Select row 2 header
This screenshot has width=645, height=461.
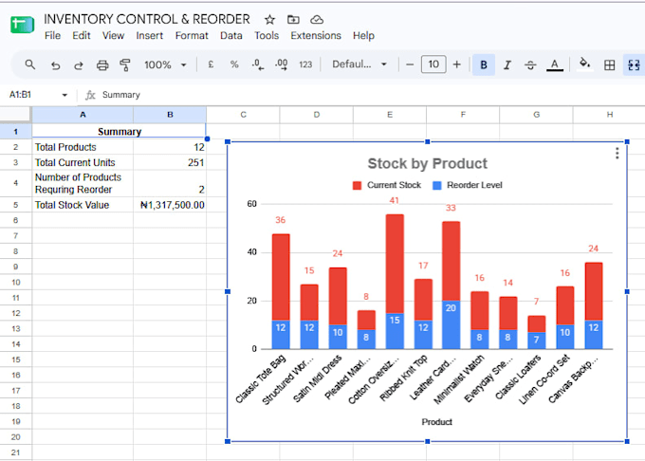click(x=15, y=147)
